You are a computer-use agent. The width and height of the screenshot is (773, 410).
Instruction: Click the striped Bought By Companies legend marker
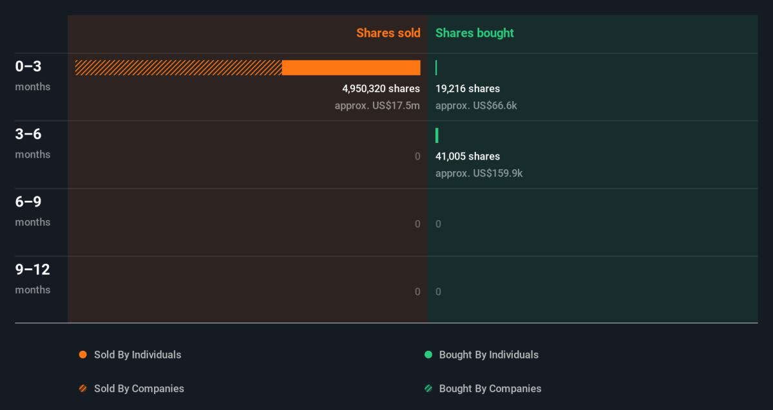coord(428,389)
